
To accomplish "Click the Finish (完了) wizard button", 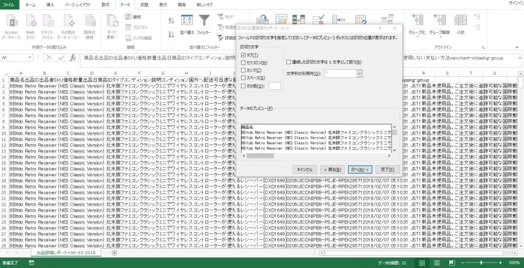I will (x=388, y=169).
